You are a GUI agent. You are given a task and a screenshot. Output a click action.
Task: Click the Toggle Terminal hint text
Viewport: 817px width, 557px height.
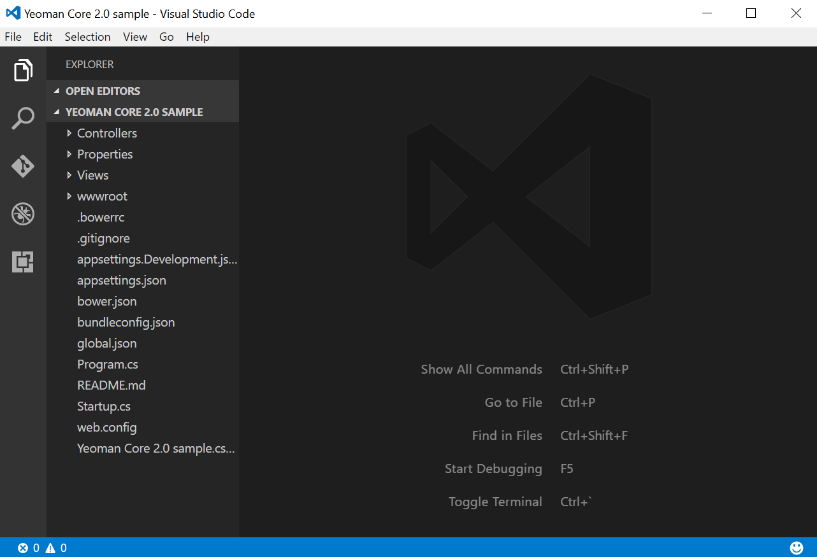click(495, 502)
